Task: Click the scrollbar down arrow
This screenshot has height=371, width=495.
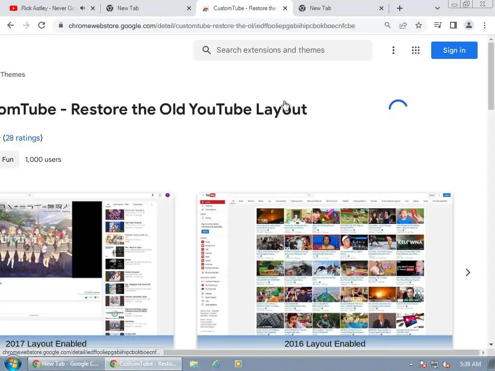Action: pyautogui.click(x=491, y=344)
